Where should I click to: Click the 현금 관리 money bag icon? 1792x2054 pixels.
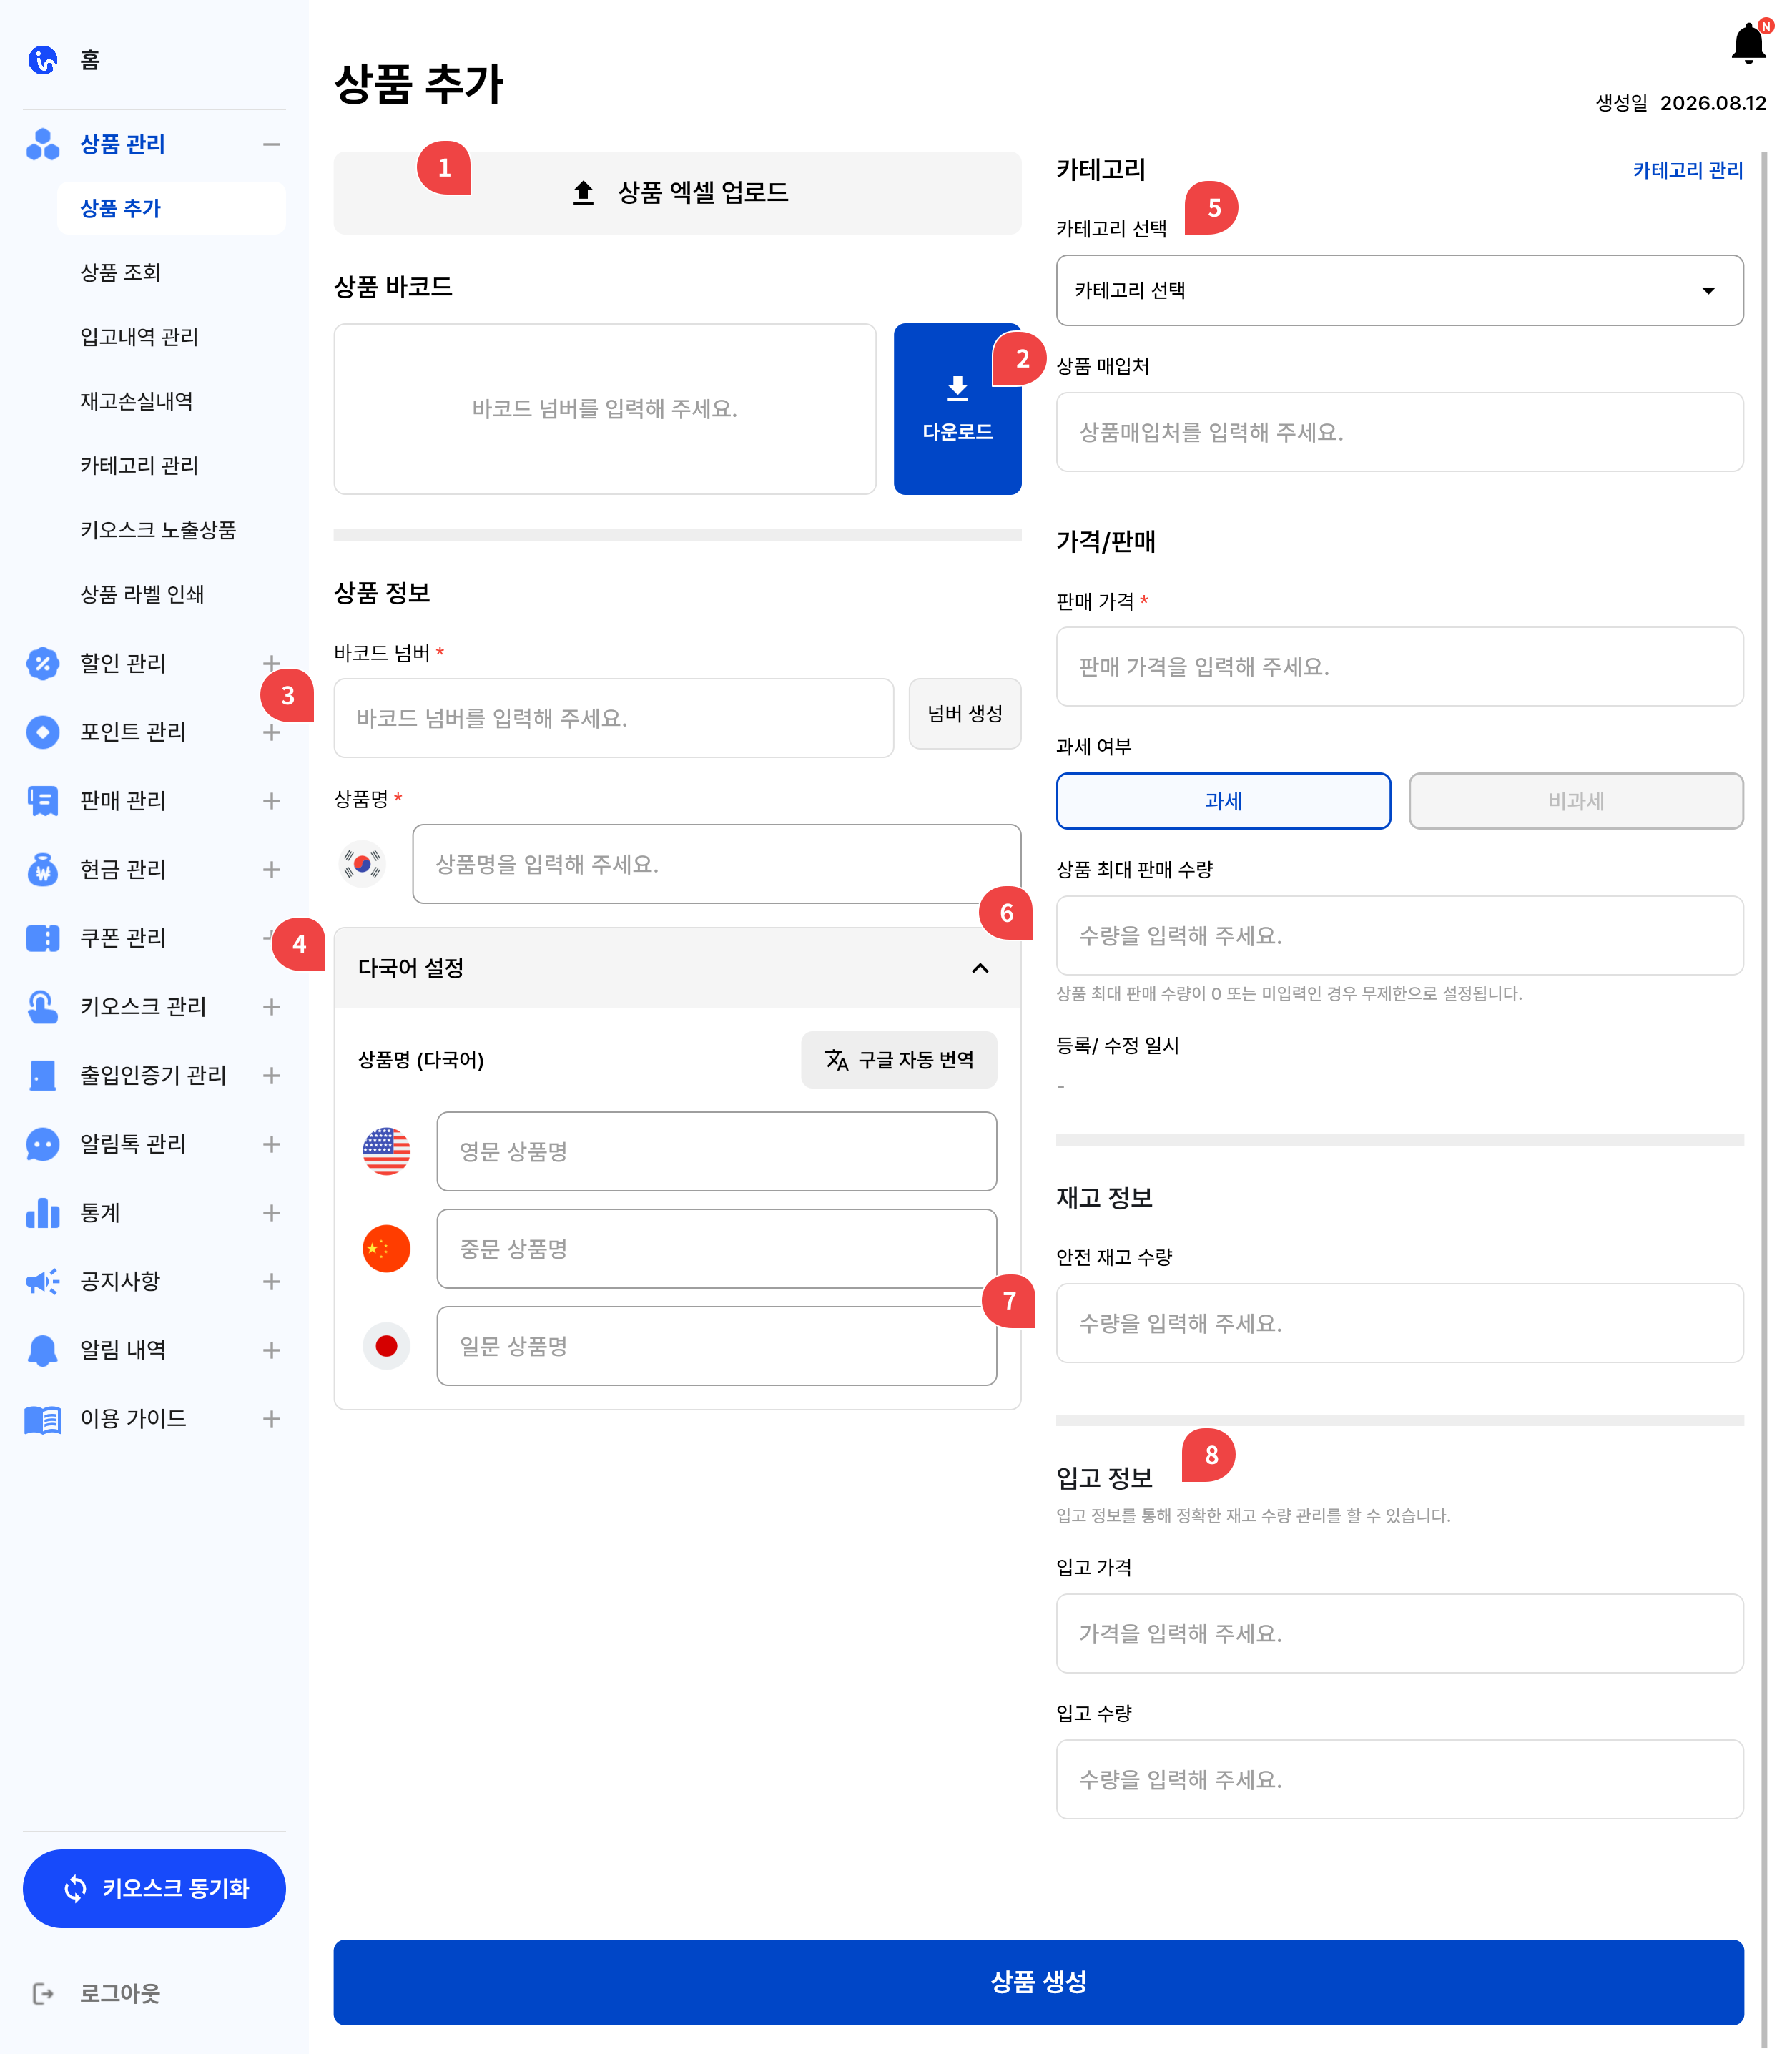point(43,869)
